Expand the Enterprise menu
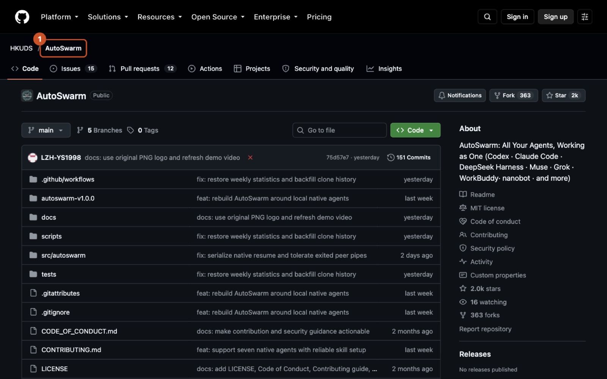This screenshot has height=379, width=607. (x=276, y=17)
